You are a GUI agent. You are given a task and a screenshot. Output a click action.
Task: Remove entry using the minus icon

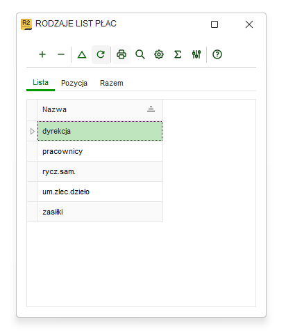click(61, 54)
